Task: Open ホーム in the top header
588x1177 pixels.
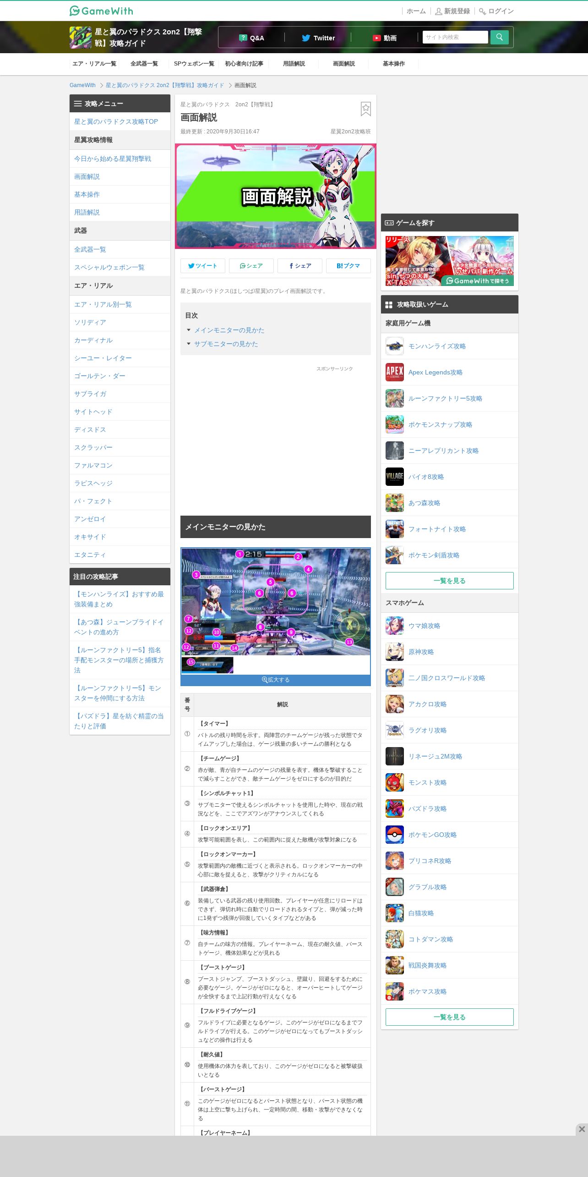Action: click(x=416, y=11)
